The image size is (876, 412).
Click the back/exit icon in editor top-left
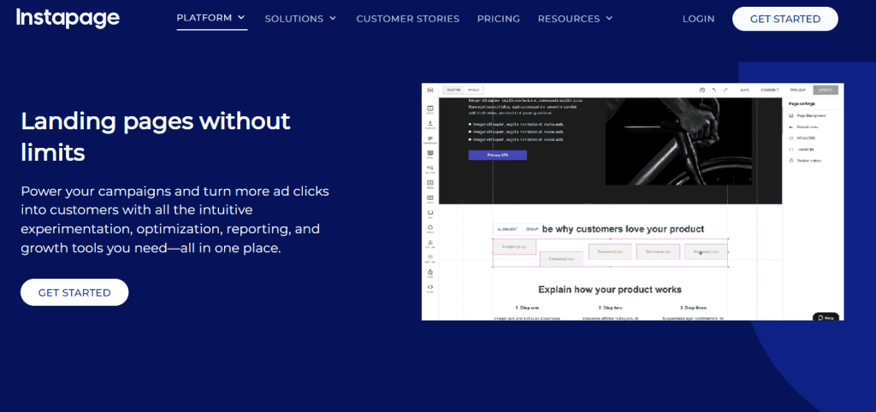click(x=430, y=90)
